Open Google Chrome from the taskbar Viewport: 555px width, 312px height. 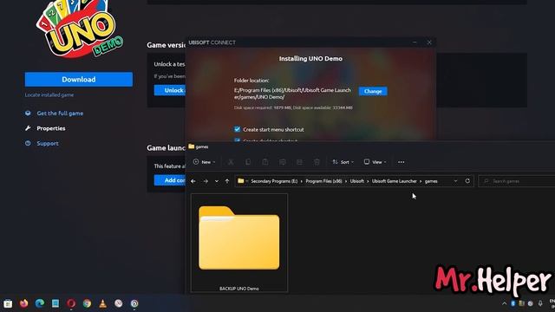click(87, 303)
